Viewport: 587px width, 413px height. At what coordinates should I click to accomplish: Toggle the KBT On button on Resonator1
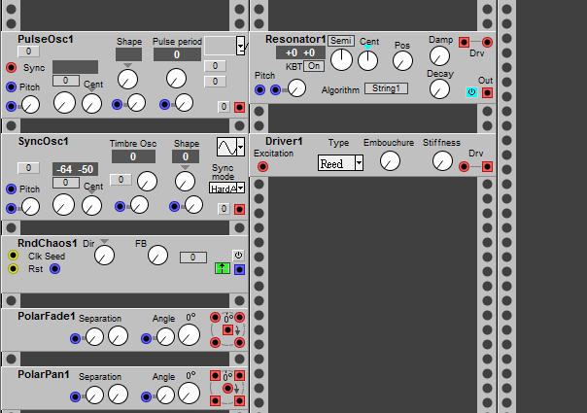314,66
